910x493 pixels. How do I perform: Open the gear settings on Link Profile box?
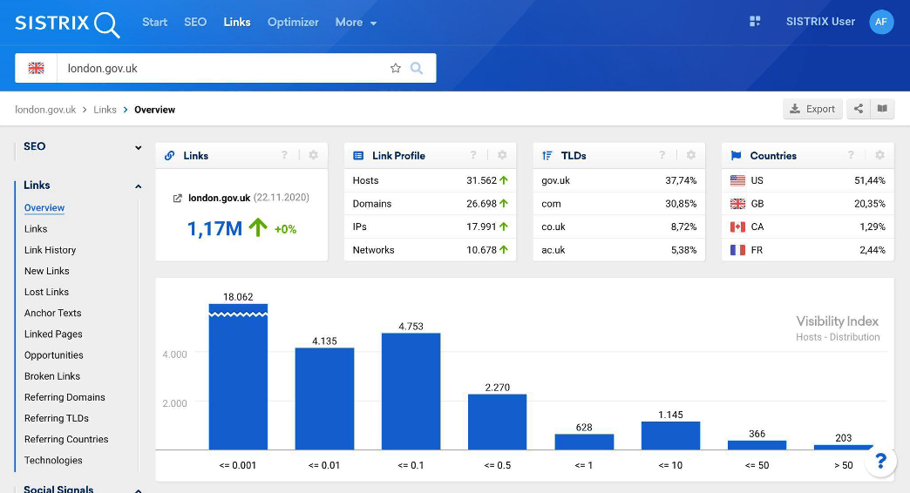(x=502, y=155)
